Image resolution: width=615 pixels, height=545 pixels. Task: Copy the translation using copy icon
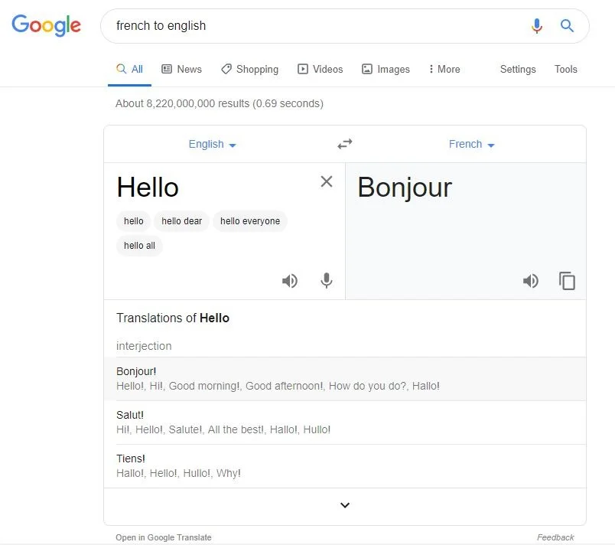pyautogui.click(x=567, y=281)
